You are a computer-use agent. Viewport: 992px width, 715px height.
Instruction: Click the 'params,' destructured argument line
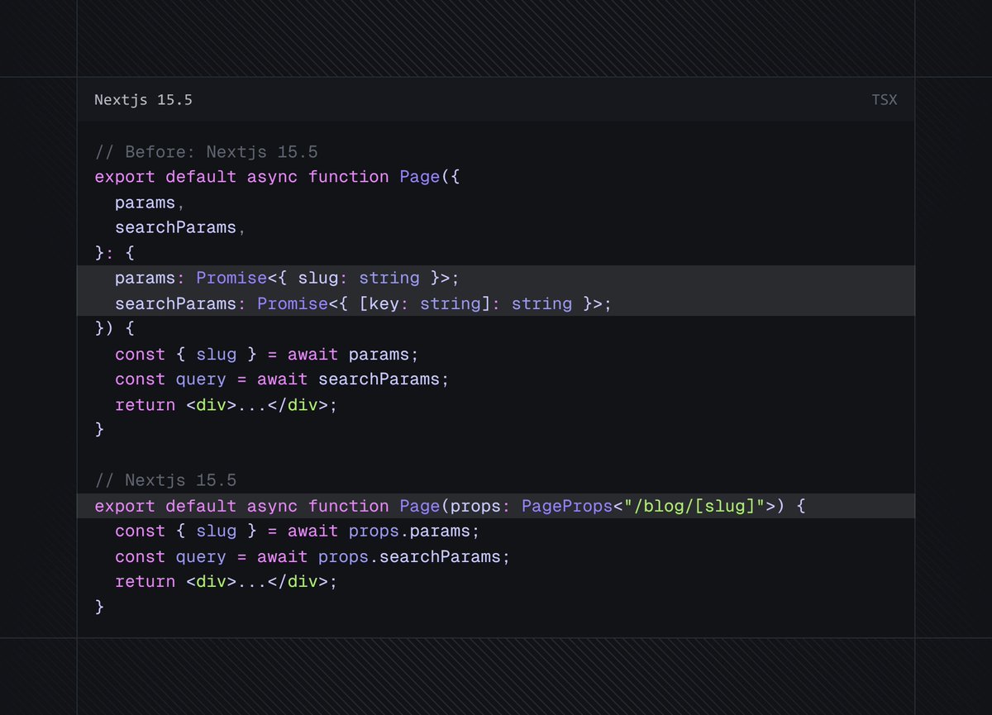(150, 203)
